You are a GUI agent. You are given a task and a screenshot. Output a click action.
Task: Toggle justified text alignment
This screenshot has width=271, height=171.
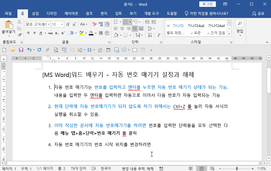click(x=135, y=28)
